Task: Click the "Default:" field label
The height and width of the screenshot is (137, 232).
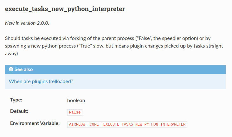Action: 19,111
